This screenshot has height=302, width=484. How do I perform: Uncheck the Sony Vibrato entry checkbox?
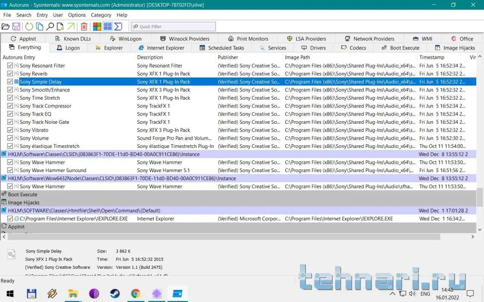[10, 130]
